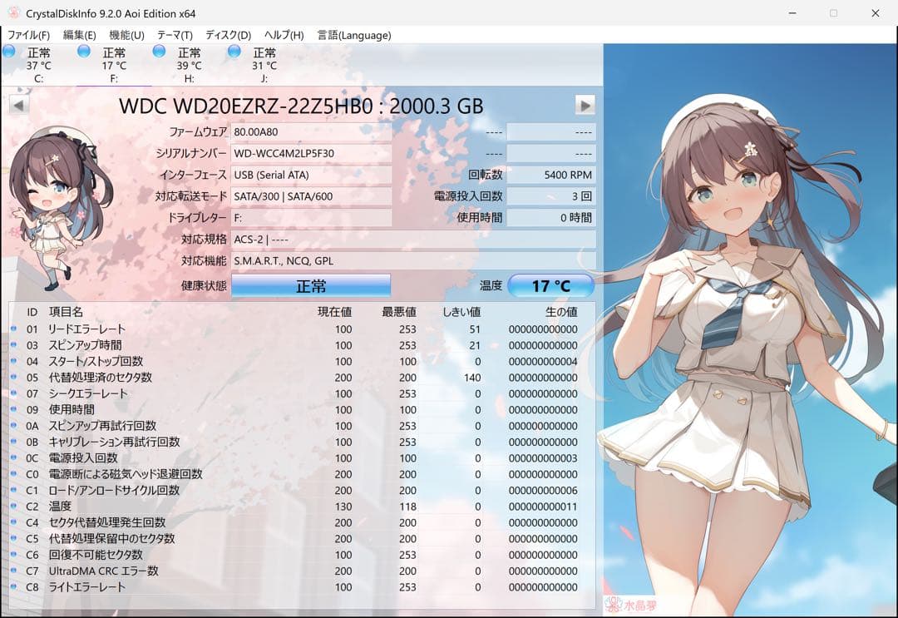Select drive C: at 37 °C
The width and height of the screenshot is (898, 618).
coord(38,65)
